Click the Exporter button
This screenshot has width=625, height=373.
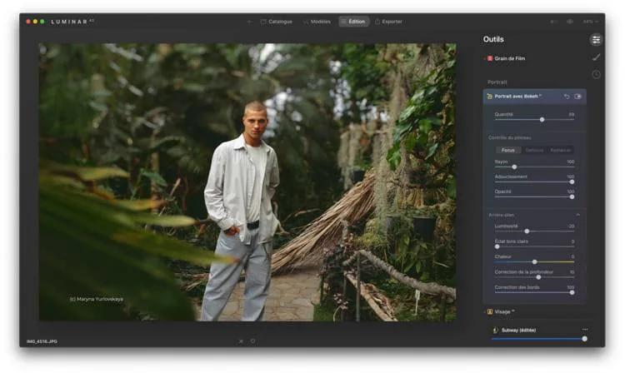[x=388, y=22]
